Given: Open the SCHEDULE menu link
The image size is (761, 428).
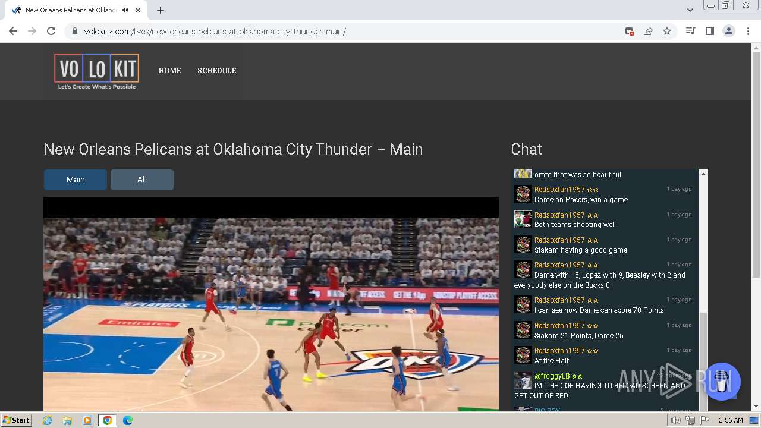Looking at the screenshot, I should coord(217,70).
